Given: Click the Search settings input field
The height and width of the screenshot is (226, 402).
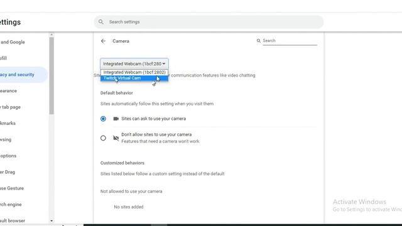Looking at the screenshot, I should pos(209,22).
